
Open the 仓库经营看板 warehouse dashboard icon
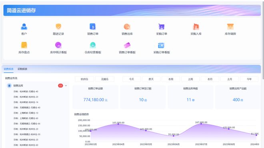click(x=93, y=45)
